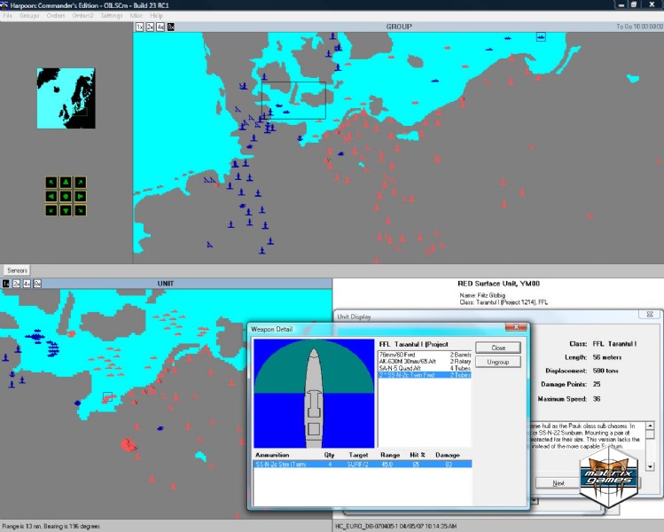The height and width of the screenshot is (532, 664).
Task: Switch Unit map zoom to 8x
Action: tap(37, 283)
